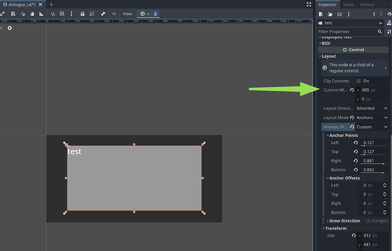Close the dialogue_ui scene tab
This screenshot has width=392, height=251.
pos(40,5)
